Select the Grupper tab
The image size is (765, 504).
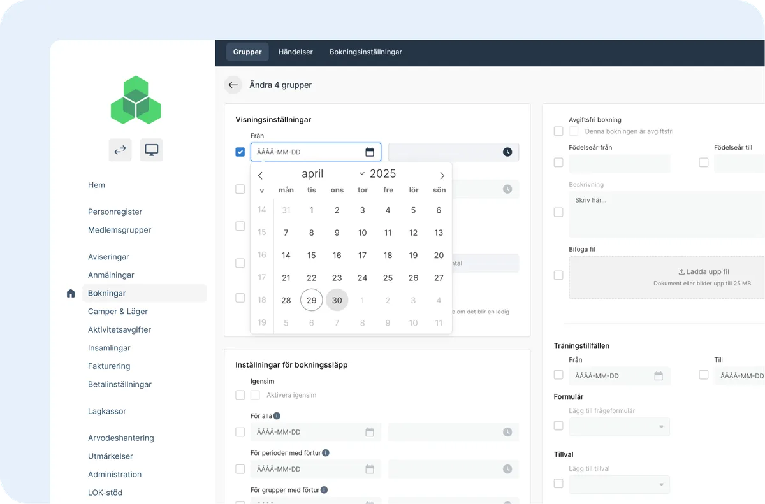(x=247, y=52)
